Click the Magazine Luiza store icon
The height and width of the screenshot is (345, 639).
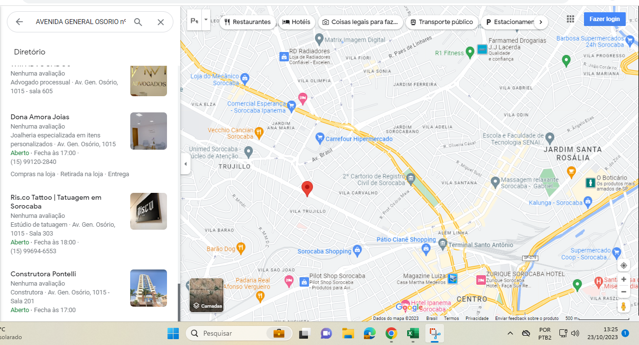[452, 279]
